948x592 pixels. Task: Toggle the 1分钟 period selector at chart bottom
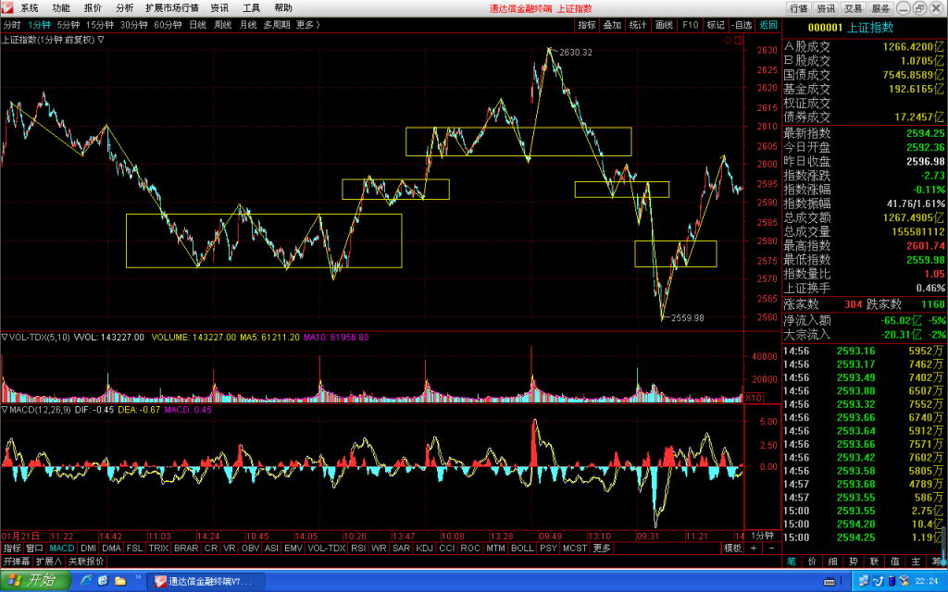(763, 536)
